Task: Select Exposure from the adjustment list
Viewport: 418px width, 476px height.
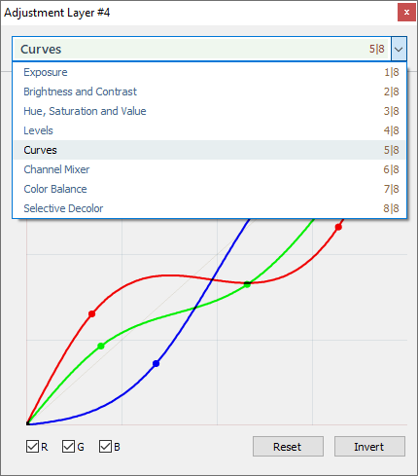Action: coord(209,72)
